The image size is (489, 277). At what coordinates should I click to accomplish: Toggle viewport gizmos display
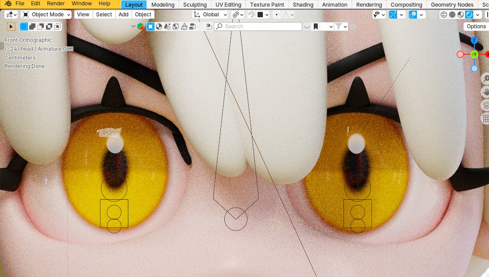(x=393, y=15)
